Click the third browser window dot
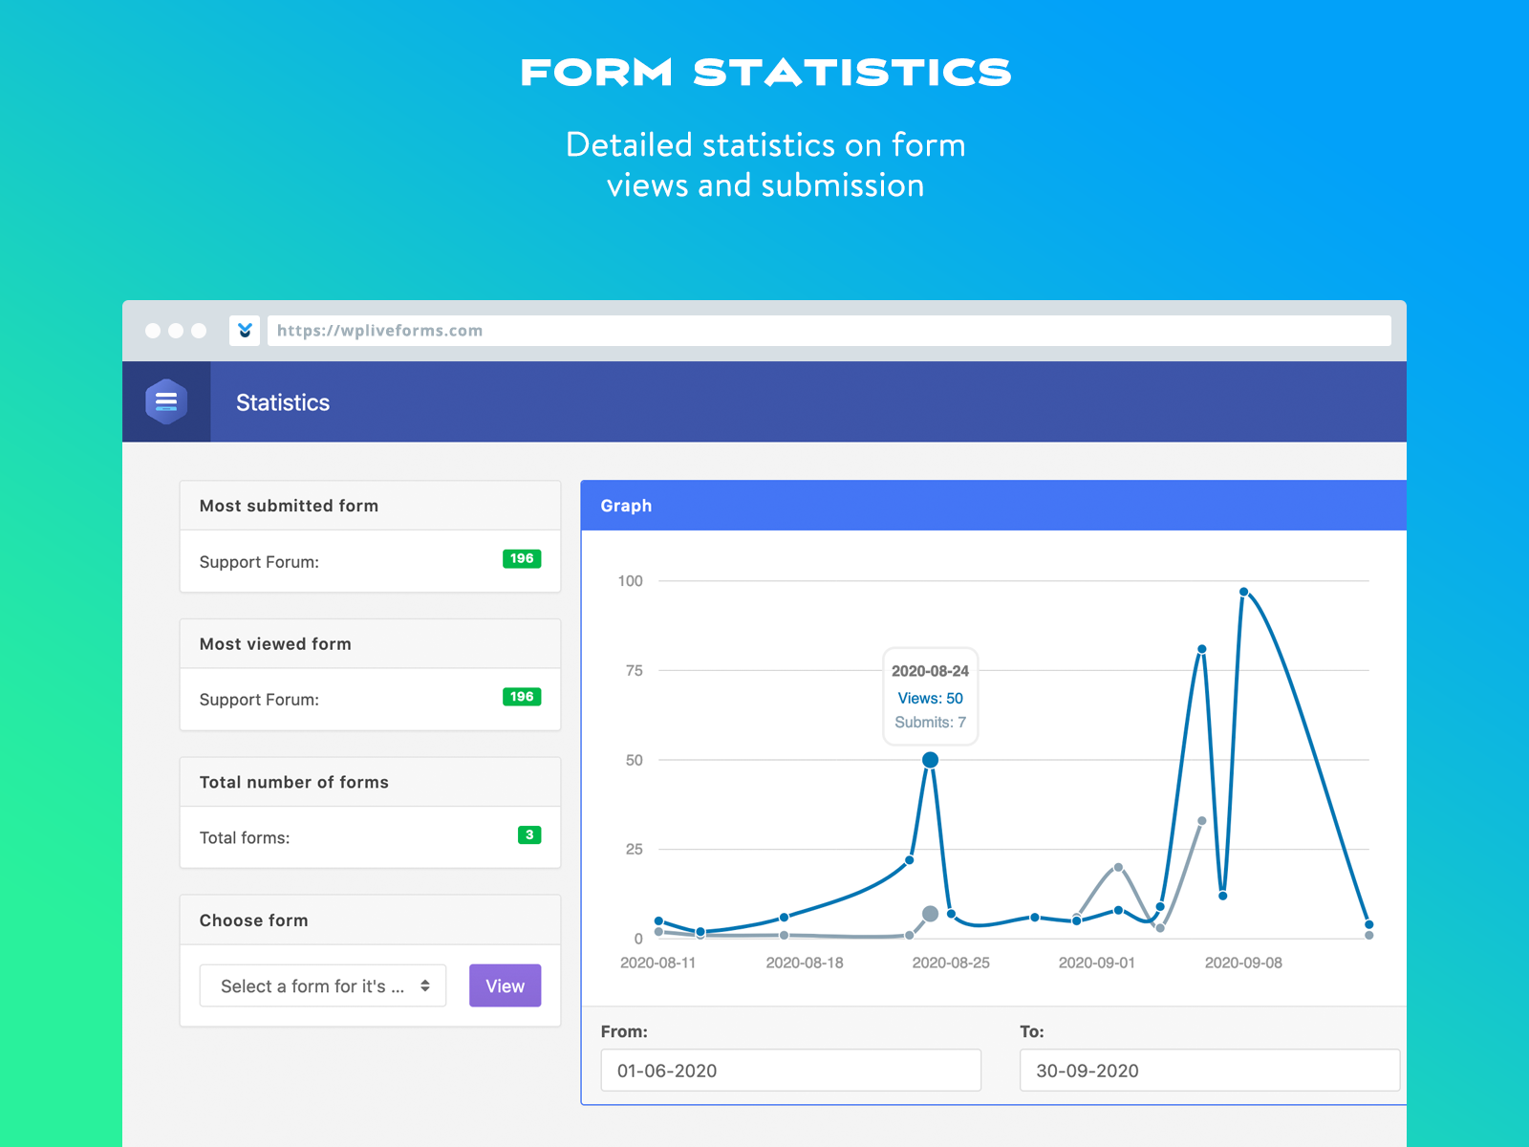Image resolution: width=1529 pixels, height=1147 pixels. tap(199, 331)
